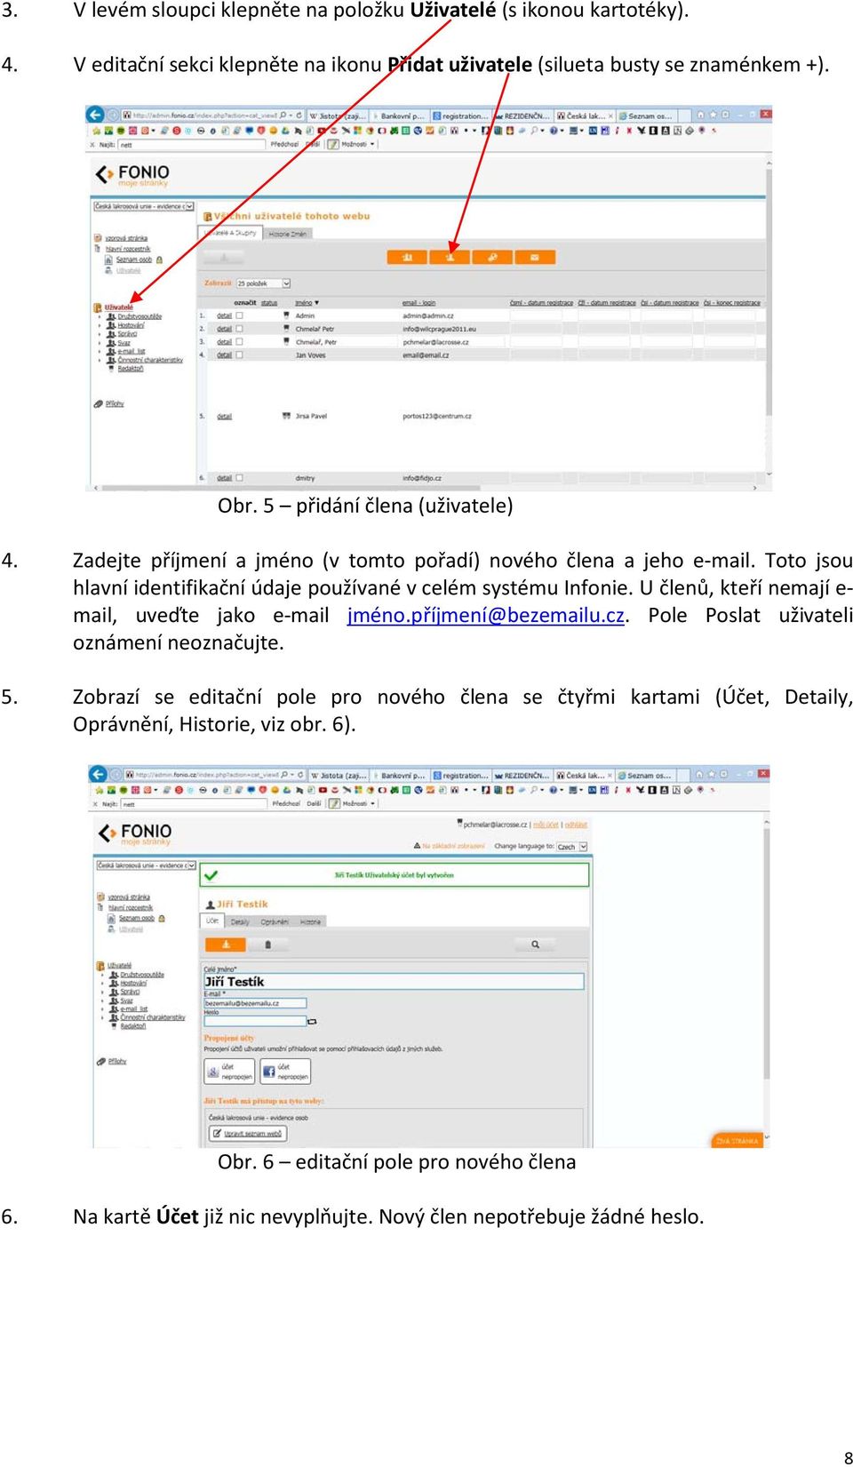
Task: Tick the checkbox in the Jan Voves row
Action: coord(239,355)
